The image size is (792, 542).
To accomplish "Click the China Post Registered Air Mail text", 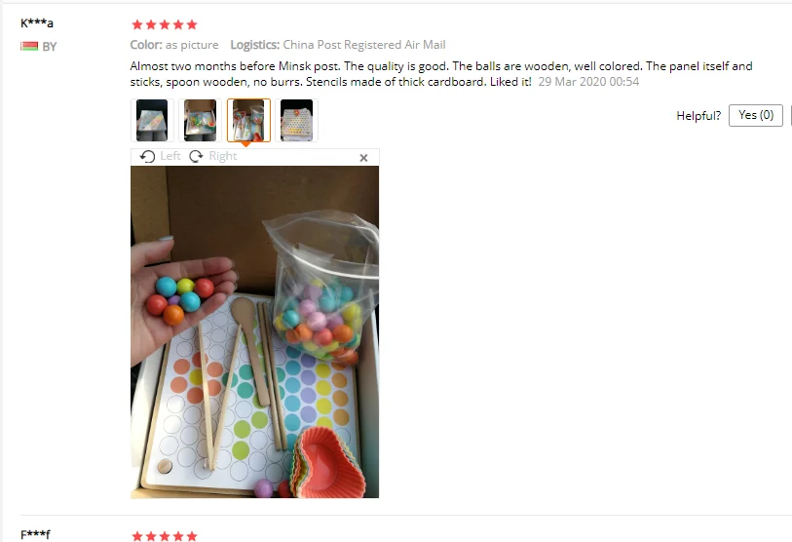I will (364, 45).
